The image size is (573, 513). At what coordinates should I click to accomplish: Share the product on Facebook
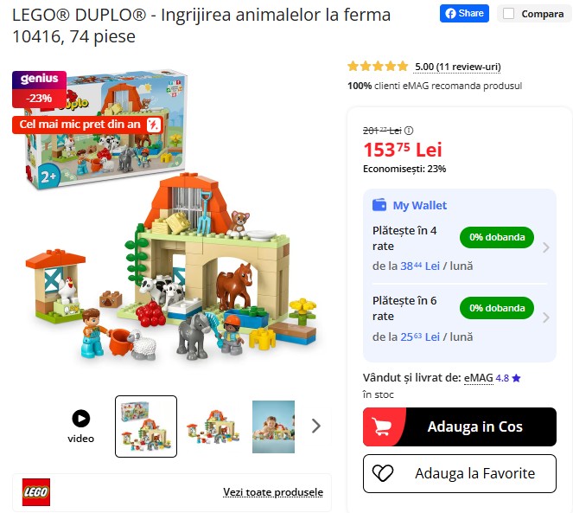[x=464, y=14]
